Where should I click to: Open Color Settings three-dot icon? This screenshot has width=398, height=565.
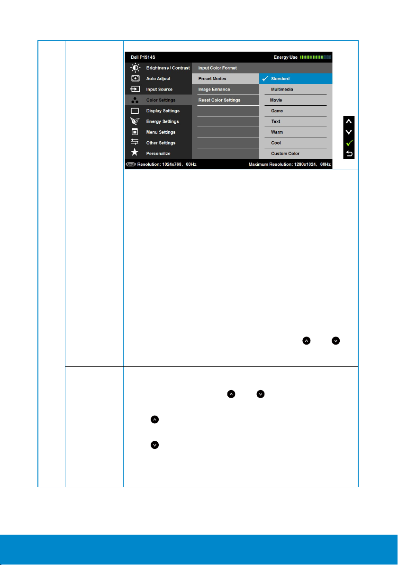[135, 100]
